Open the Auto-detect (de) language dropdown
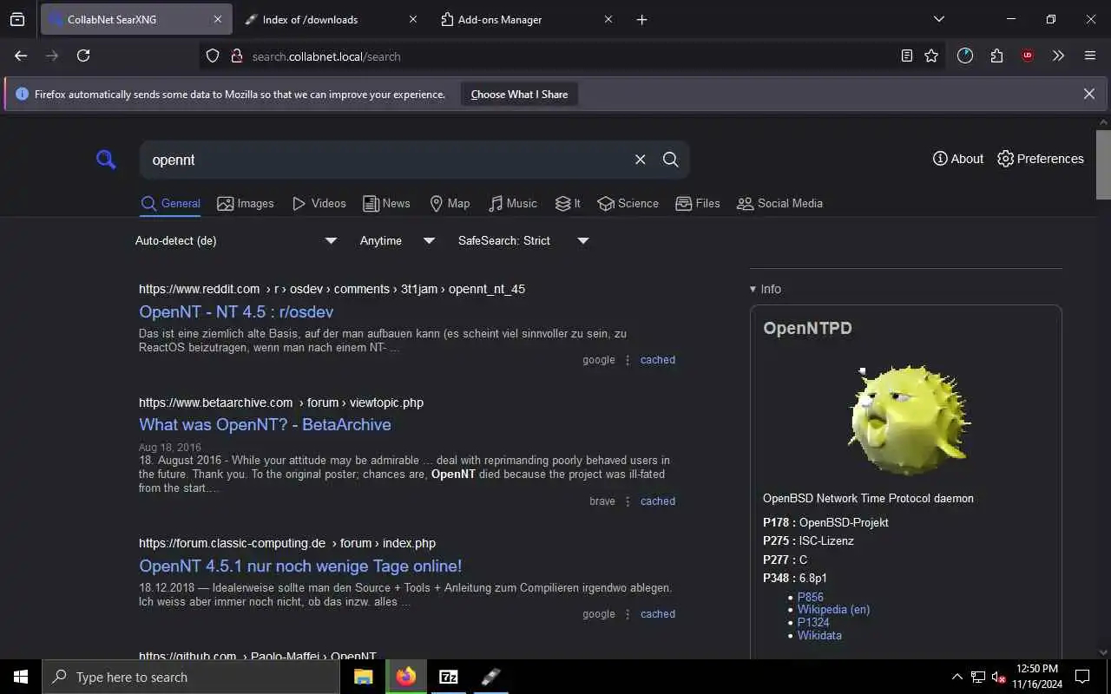This screenshot has width=1111, height=694. [x=236, y=240]
